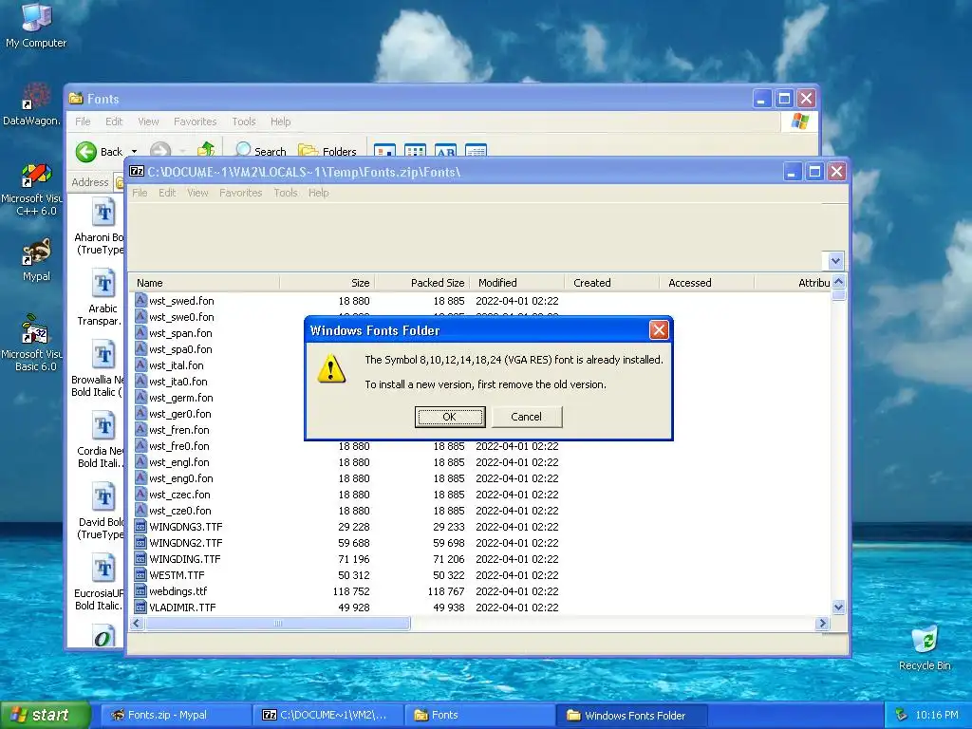Select wst_germ.fon file
The image size is (972, 729).
(x=175, y=398)
